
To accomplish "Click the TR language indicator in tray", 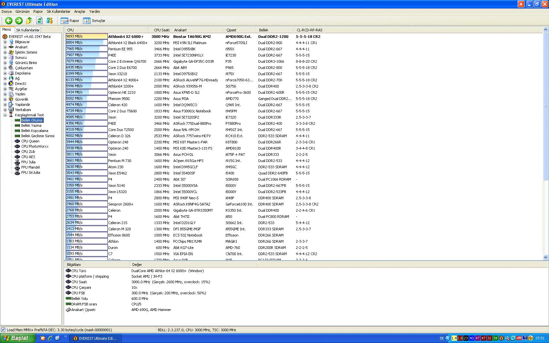I will 442,338.
